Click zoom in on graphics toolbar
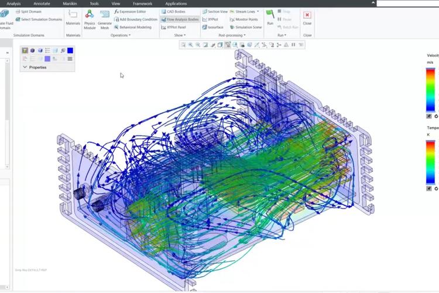 tap(190, 45)
